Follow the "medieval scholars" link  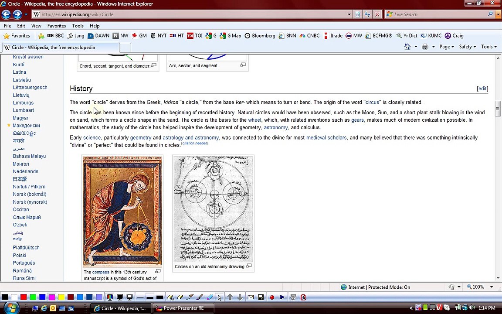click(326, 137)
